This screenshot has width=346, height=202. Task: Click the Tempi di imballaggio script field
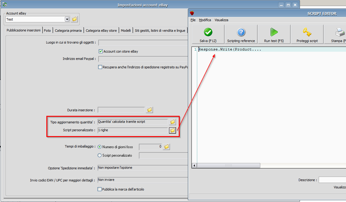[x=164, y=155]
